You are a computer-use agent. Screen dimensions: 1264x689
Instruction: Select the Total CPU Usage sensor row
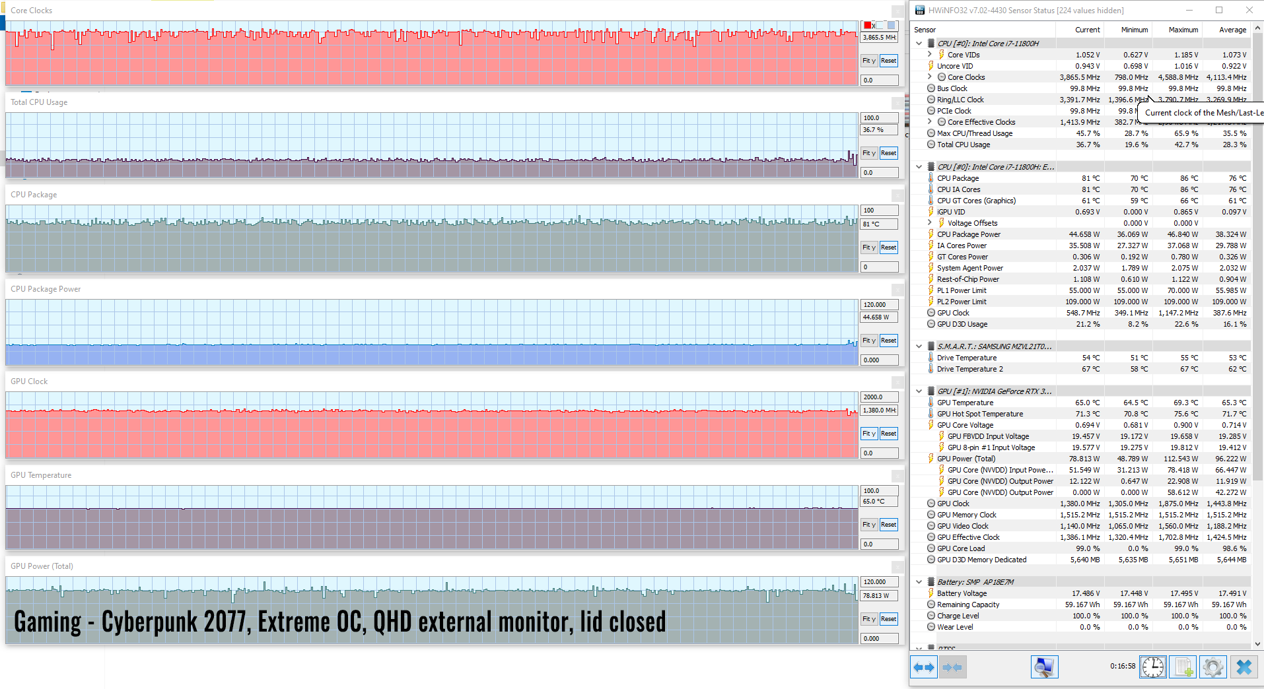(1082, 145)
